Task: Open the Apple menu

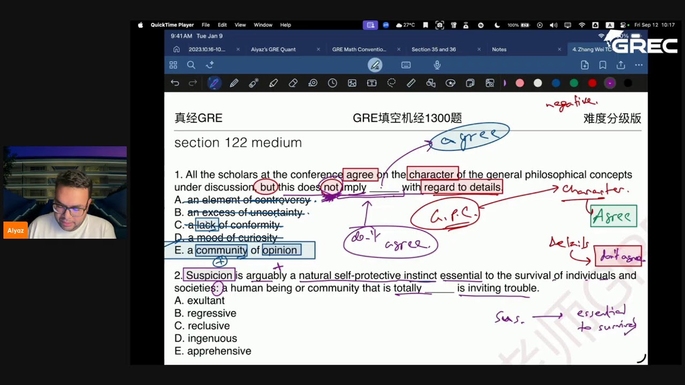Action: 140,25
